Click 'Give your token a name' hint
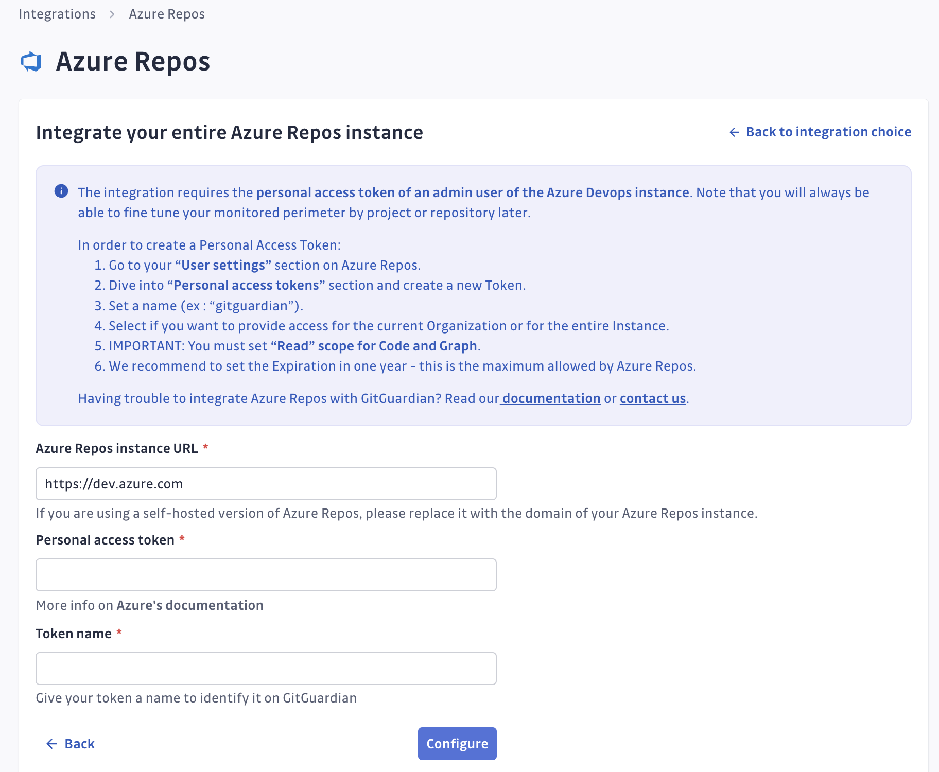939x772 pixels. coord(196,698)
